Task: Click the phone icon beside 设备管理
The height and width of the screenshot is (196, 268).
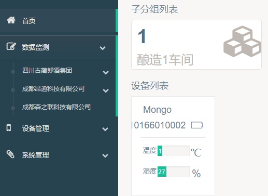Action: [x=9, y=127]
